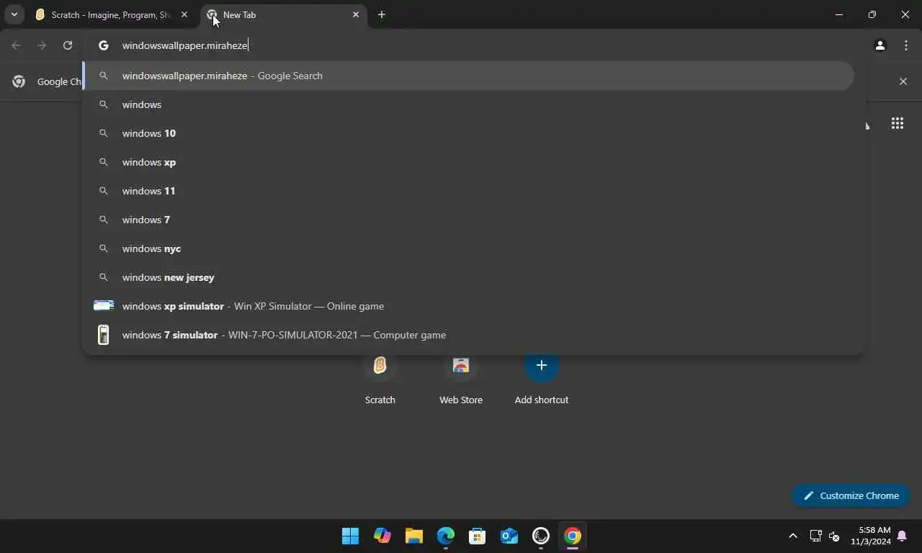The height and width of the screenshot is (553, 922).
Task: Switch to the Scratch tab
Action: (112, 14)
